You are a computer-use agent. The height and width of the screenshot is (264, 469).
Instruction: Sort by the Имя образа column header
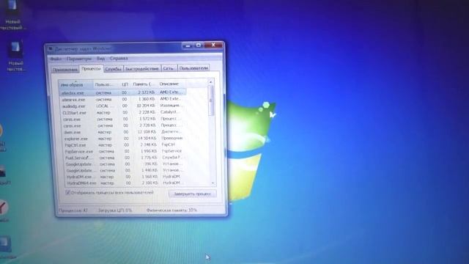[75, 85]
